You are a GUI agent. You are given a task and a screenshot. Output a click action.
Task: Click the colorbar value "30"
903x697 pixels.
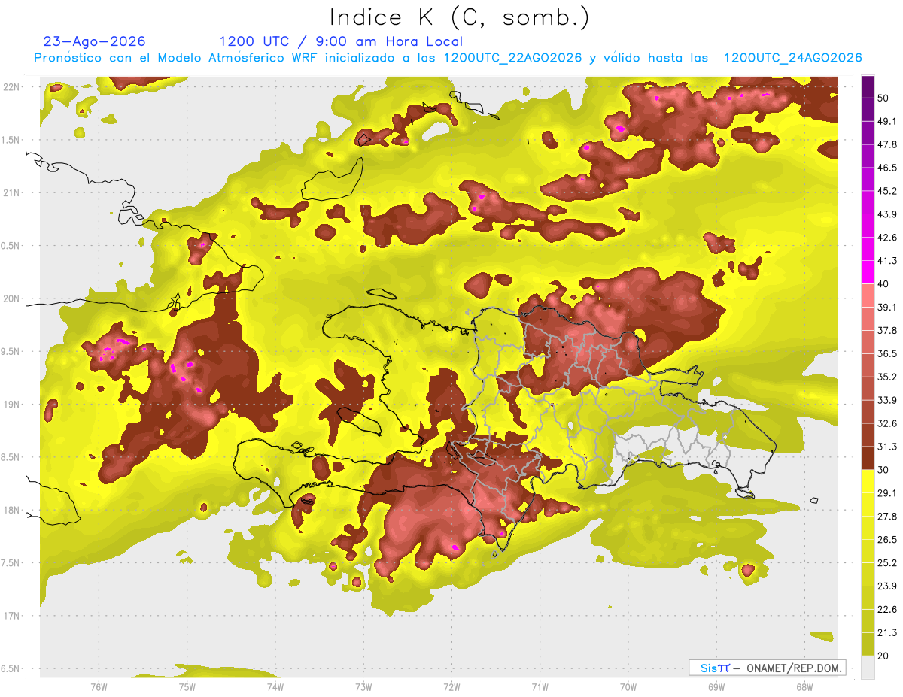[884, 470]
